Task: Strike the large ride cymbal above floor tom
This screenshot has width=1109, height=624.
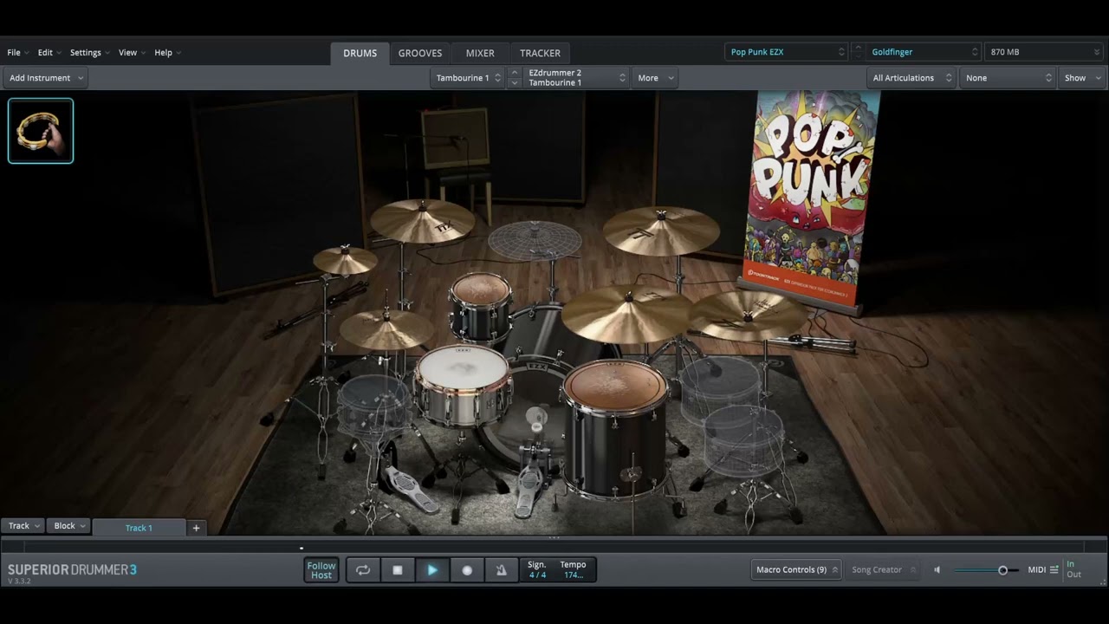Action: [x=628, y=313]
